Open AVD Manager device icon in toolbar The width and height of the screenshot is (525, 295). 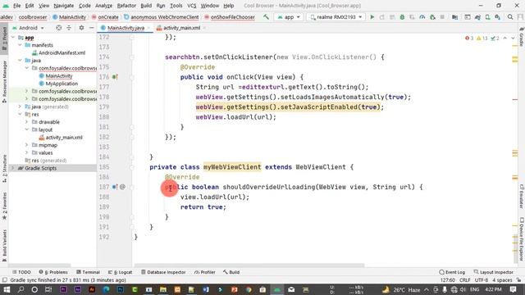click(x=487, y=17)
